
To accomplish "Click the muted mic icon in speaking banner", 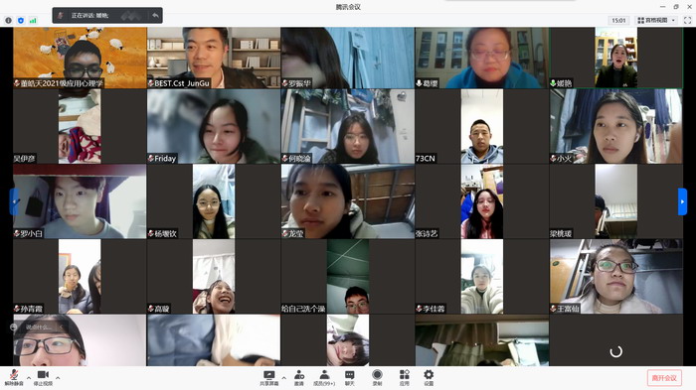I will coord(61,16).
